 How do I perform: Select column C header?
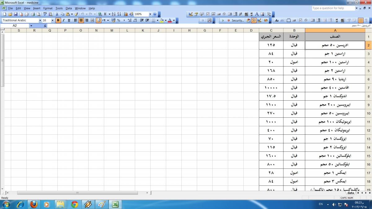pyautogui.click(x=271, y=30)
